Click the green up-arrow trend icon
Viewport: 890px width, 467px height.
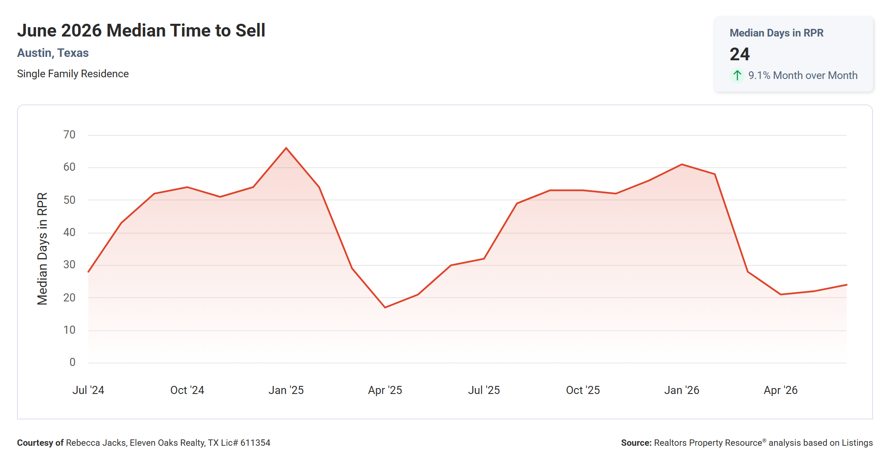(737, 76)
